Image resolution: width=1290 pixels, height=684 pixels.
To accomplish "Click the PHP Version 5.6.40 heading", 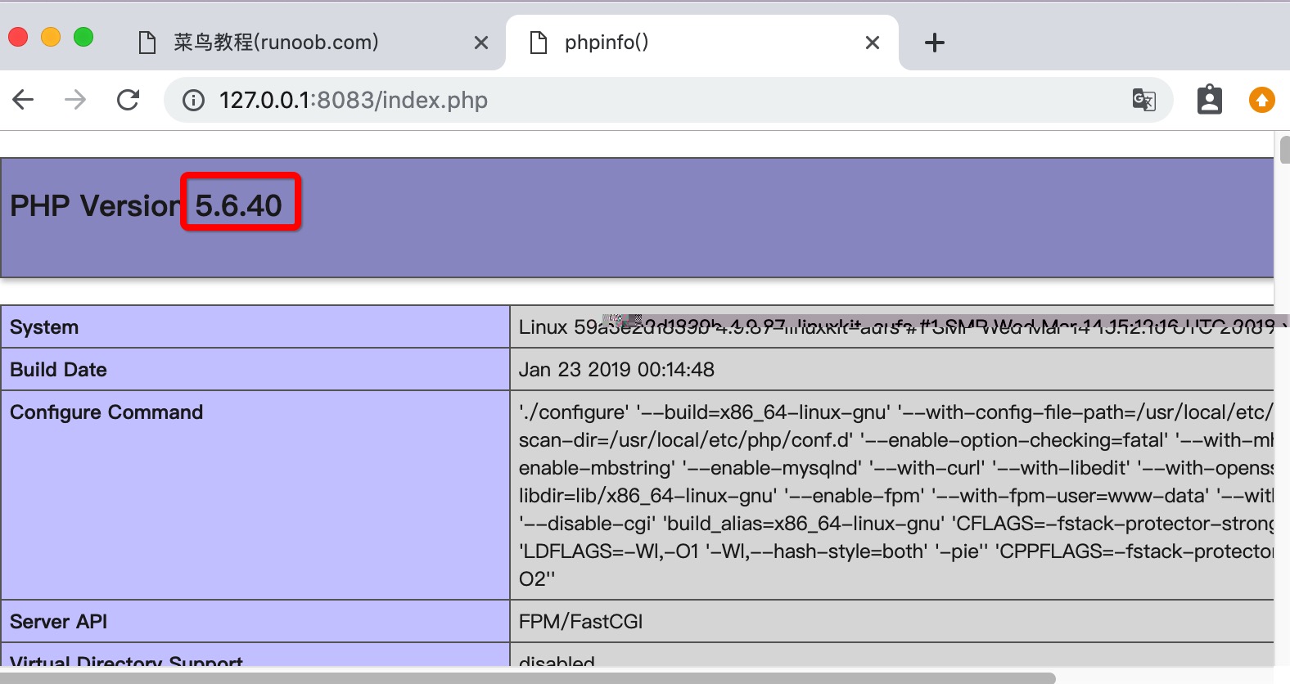I will coord(146,205).
